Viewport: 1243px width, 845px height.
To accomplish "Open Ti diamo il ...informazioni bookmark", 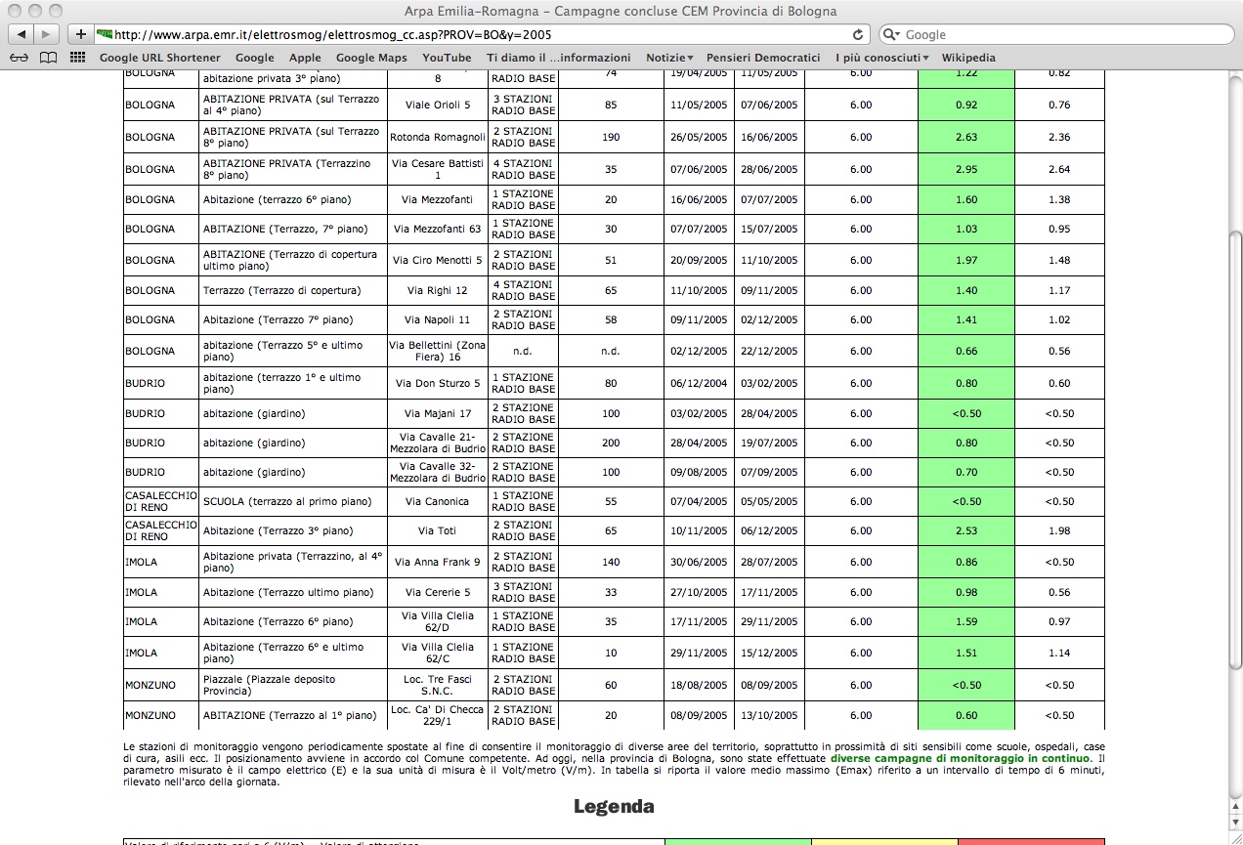I will pos(559,58).
